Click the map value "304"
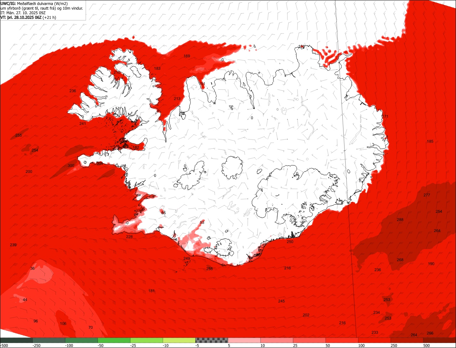The height and width of the screenshot is (348, 456). point(100,163)
